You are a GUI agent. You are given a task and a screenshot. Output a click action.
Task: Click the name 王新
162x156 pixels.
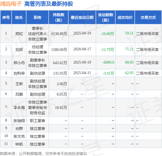tap(19, 84)
